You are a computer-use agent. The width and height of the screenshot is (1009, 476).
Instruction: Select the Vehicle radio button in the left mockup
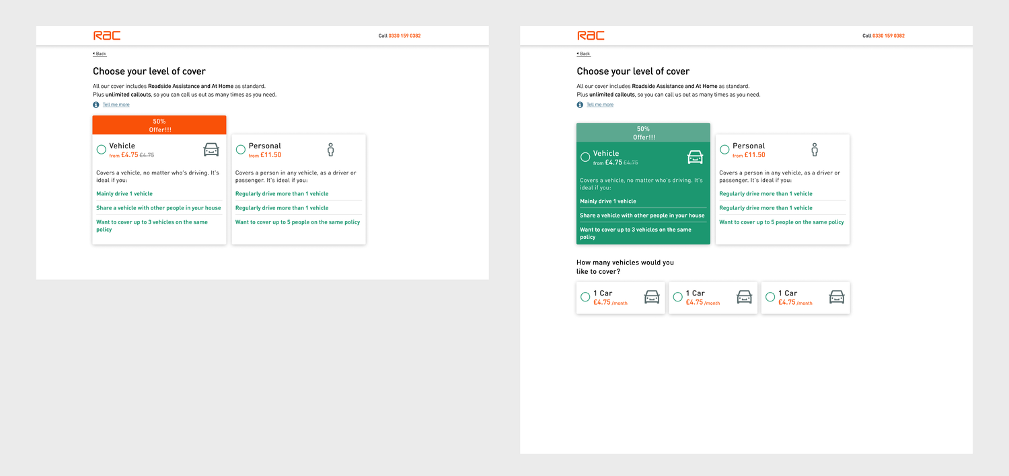(x=102, y=150)
